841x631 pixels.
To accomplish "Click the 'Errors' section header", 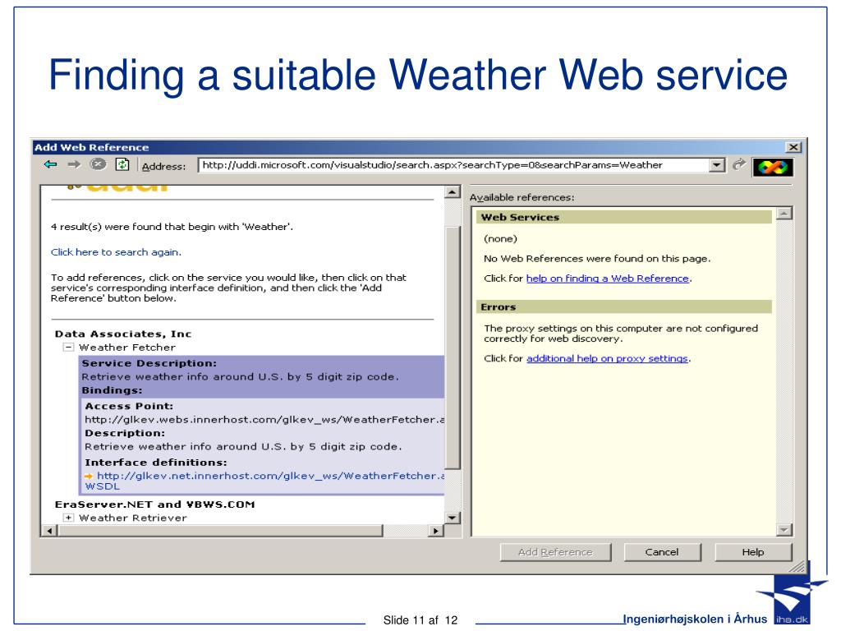I will tap(624, 307).
